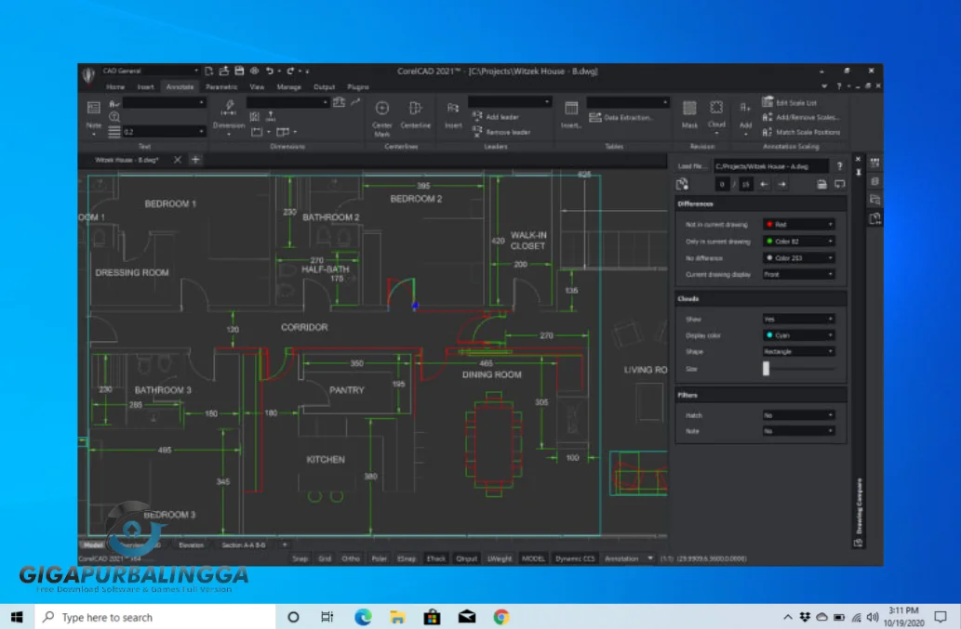The width and height of the screenshot is (961, 629).
Task: Adjust the cloud Size slider
Action: [767, 368]
